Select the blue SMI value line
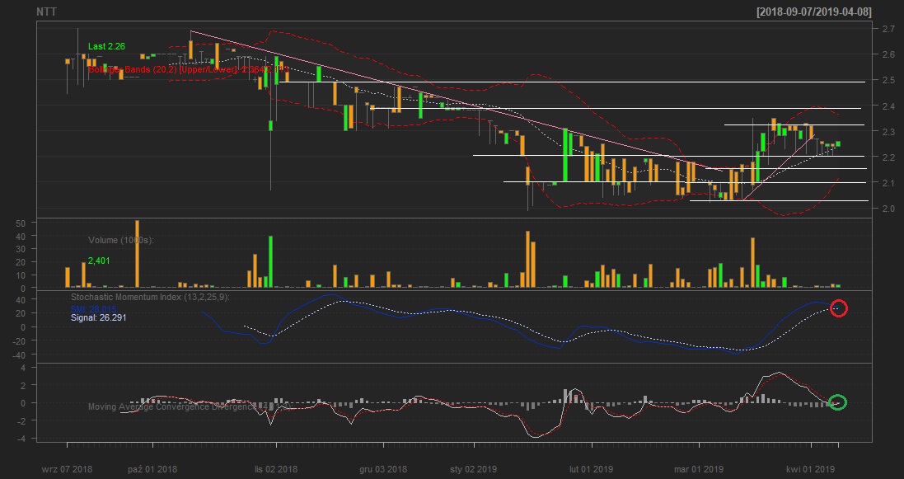This screenshot has height=479, width=904. pyautogui.click(x=94, y=309)
